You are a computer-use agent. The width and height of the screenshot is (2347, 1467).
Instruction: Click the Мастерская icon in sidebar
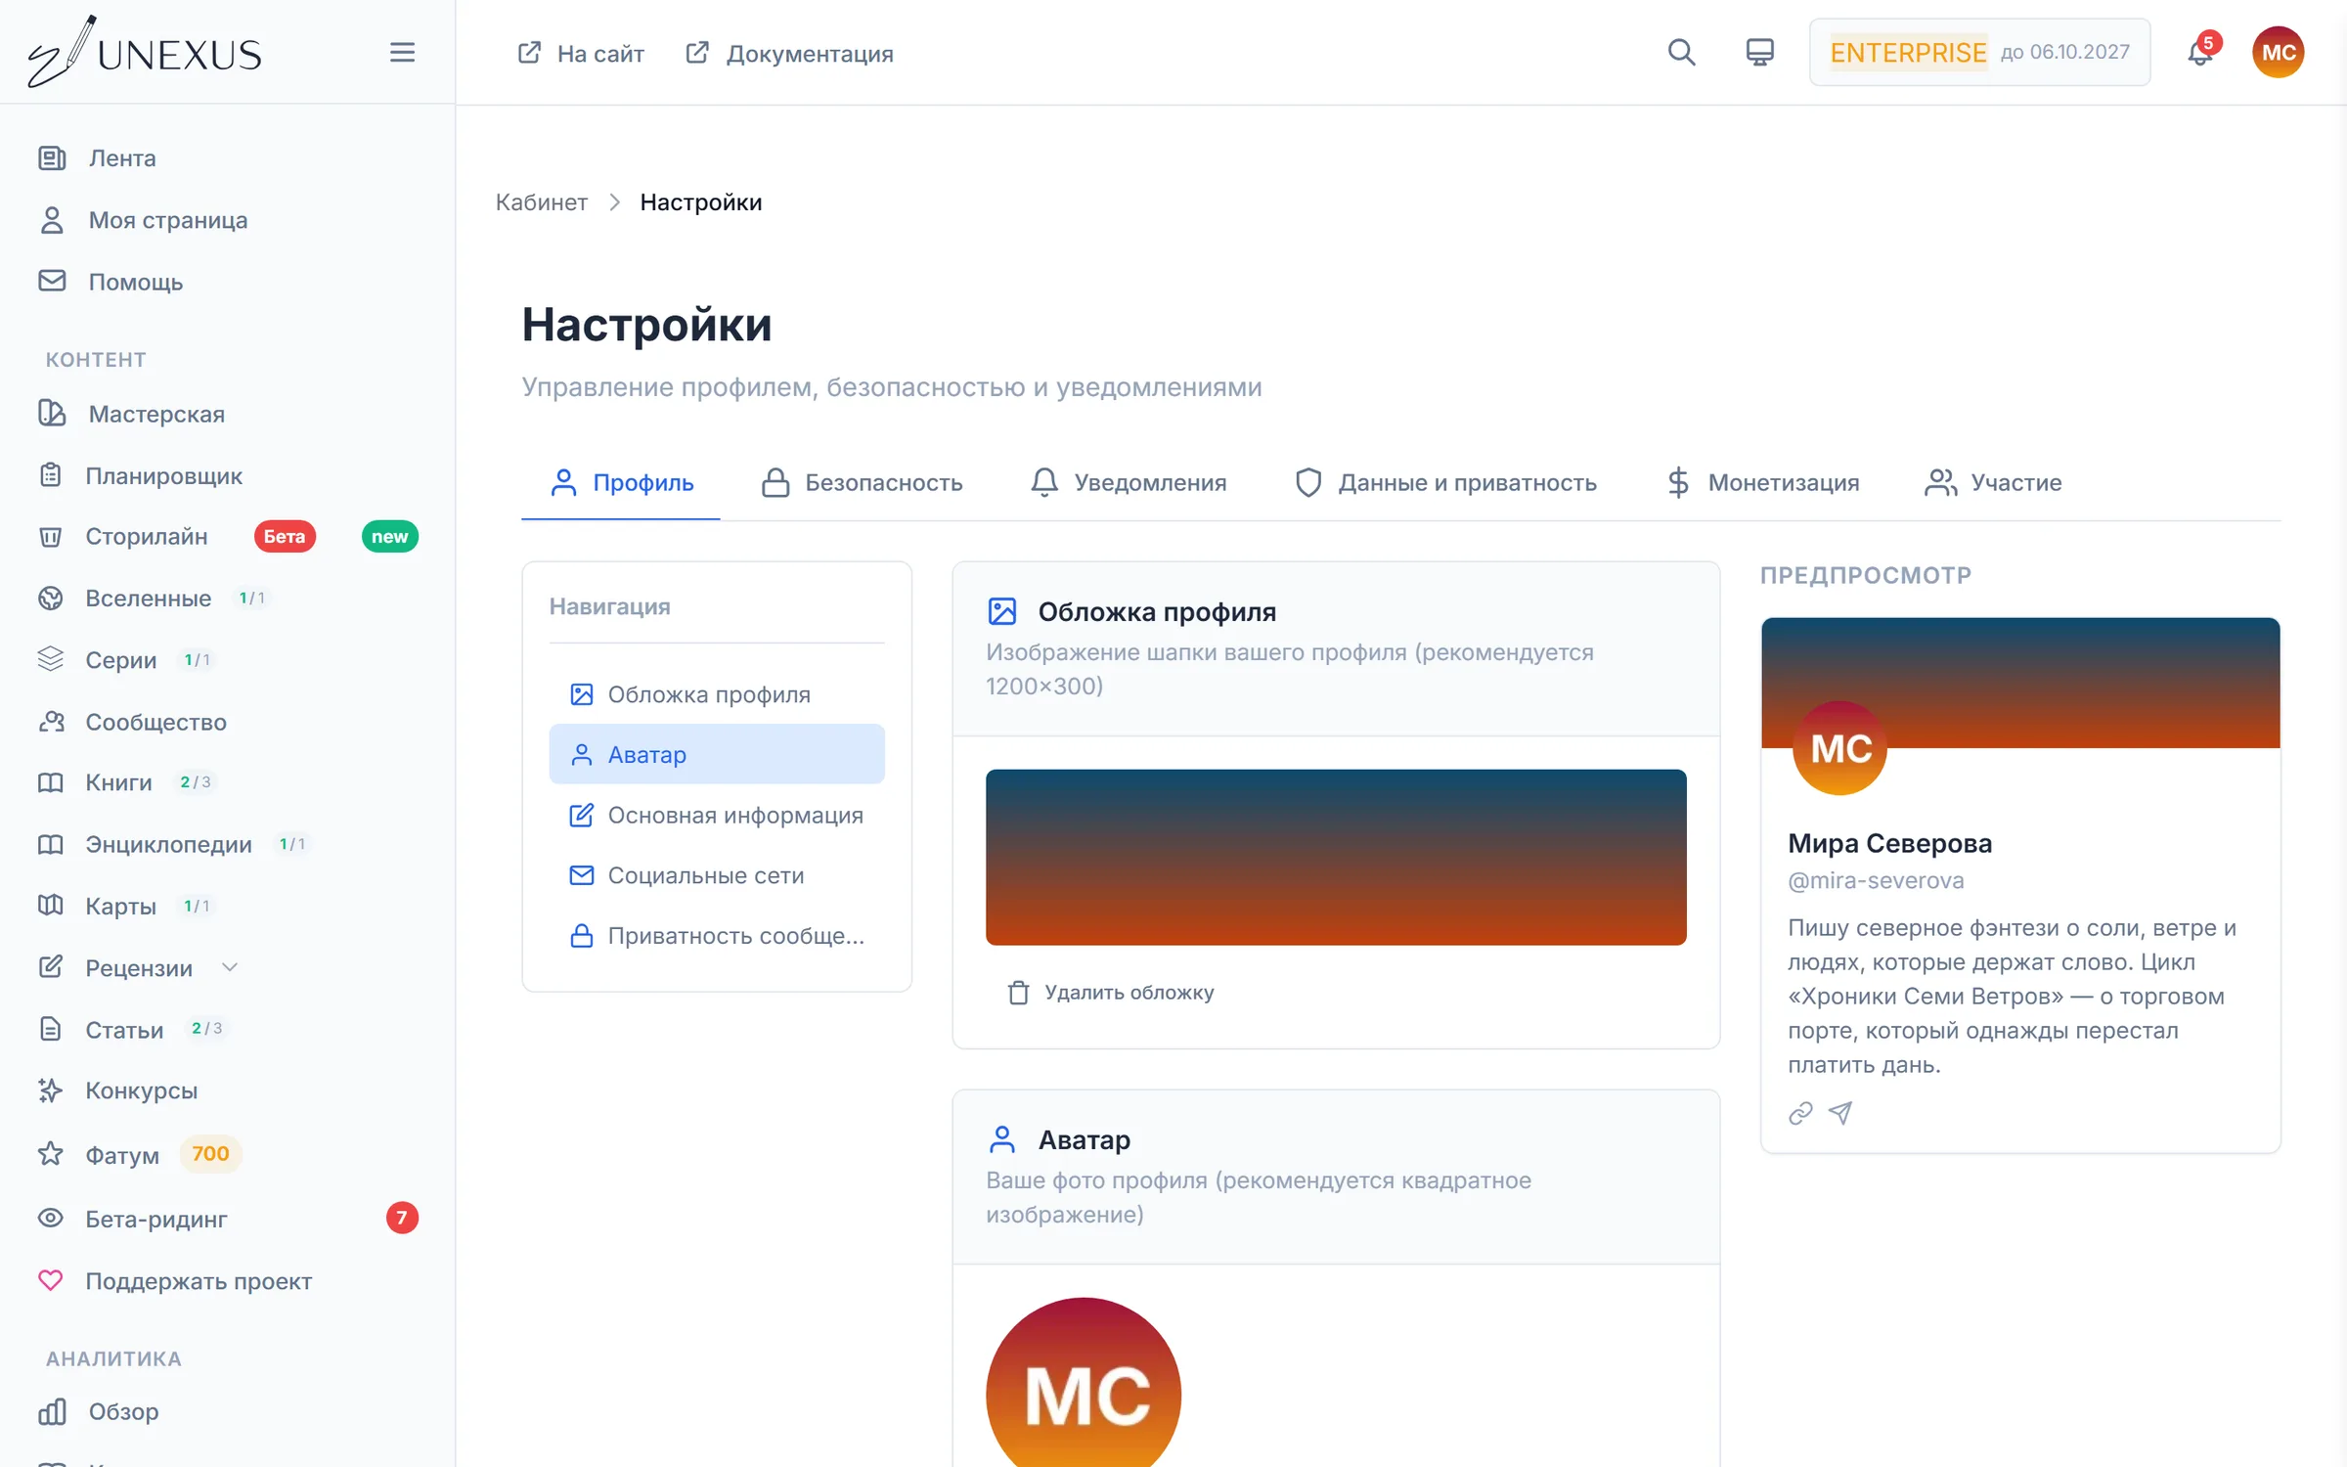pyautogui.click(x=52, y=414)
